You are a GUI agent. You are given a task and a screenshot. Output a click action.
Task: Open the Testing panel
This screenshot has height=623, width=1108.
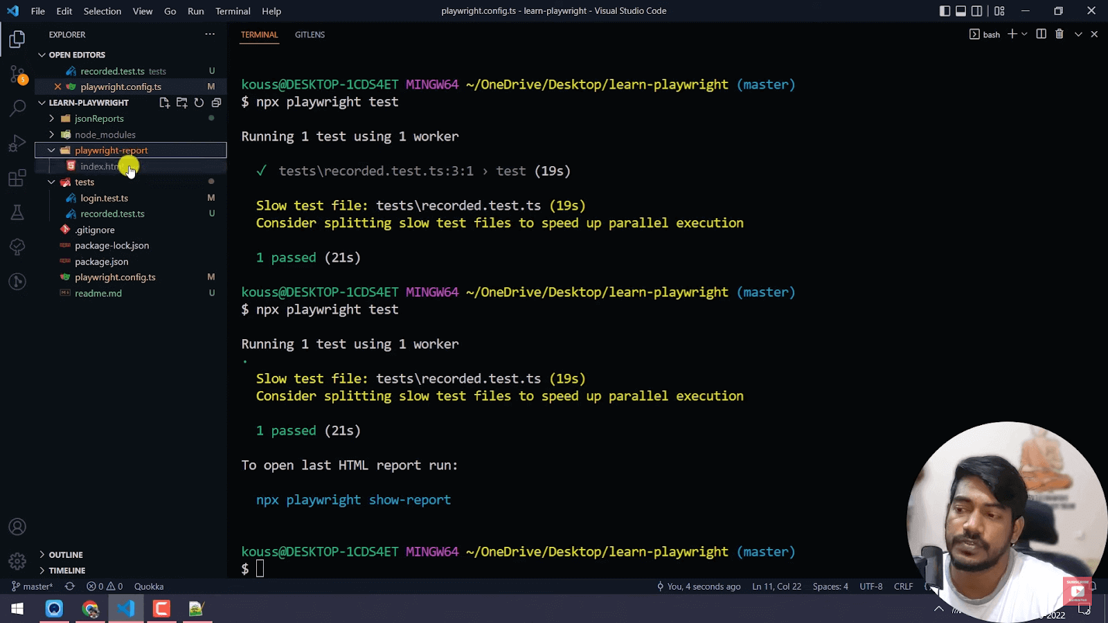click(17, 213)
